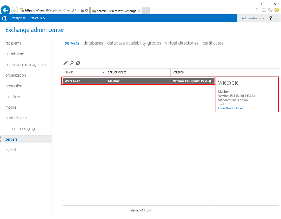Screen dimensions: 281x219
Task: Click the address bar search magnifier icon
Action: coord(74,10)
